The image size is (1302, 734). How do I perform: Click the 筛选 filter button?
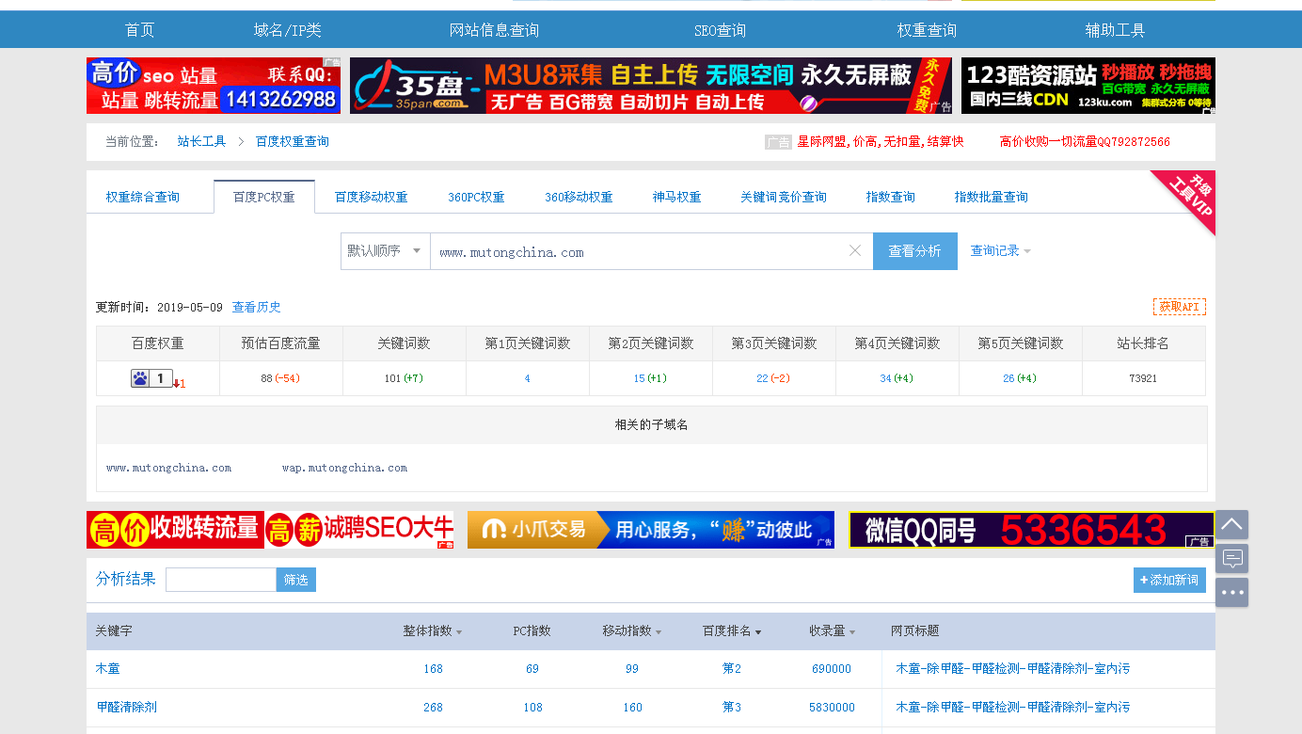coord(296,580)
